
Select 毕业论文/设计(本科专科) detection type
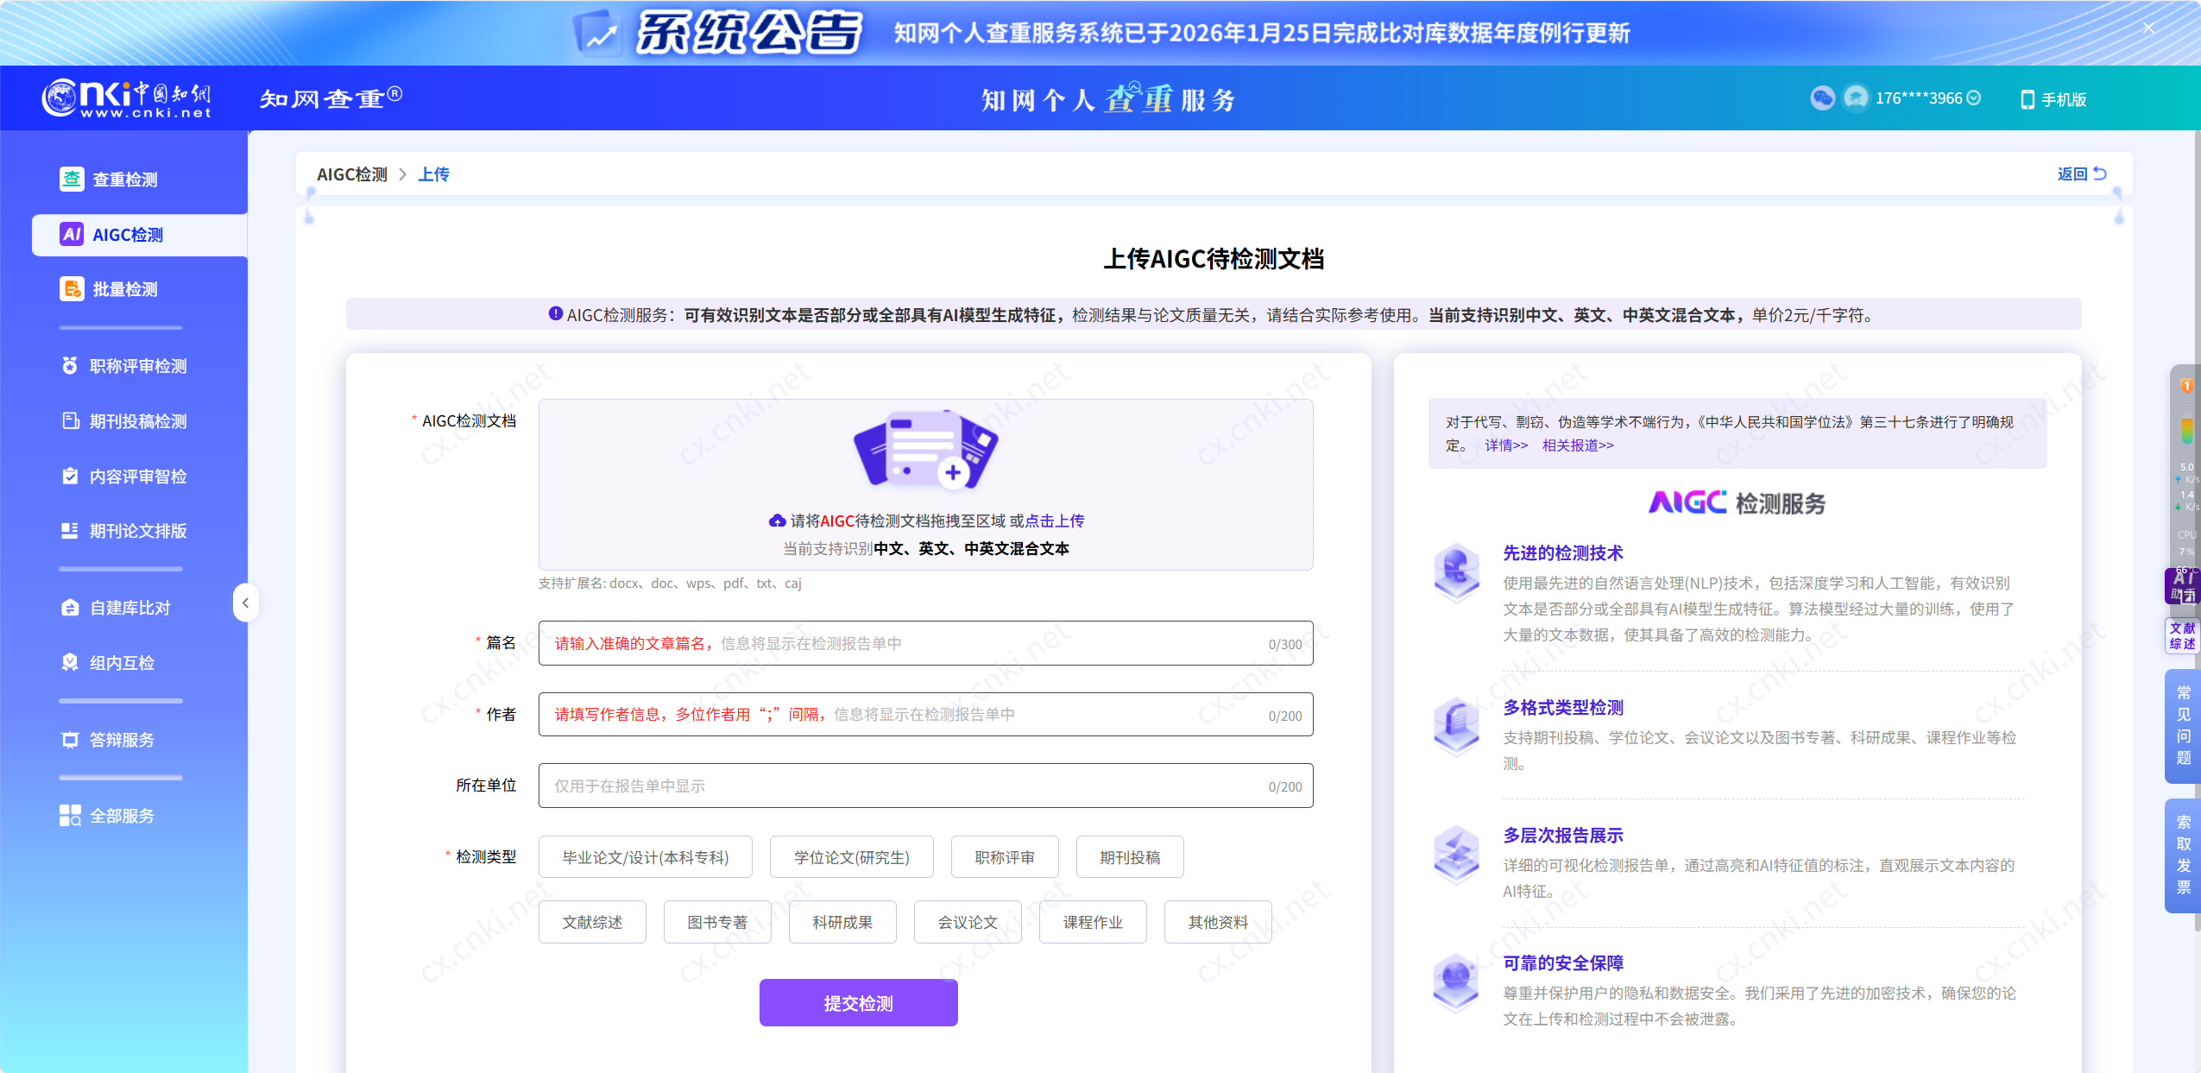coord(644,856)
